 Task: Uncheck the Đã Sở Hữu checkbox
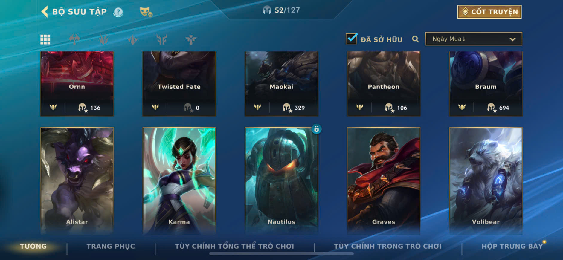[x=352, y=39]
